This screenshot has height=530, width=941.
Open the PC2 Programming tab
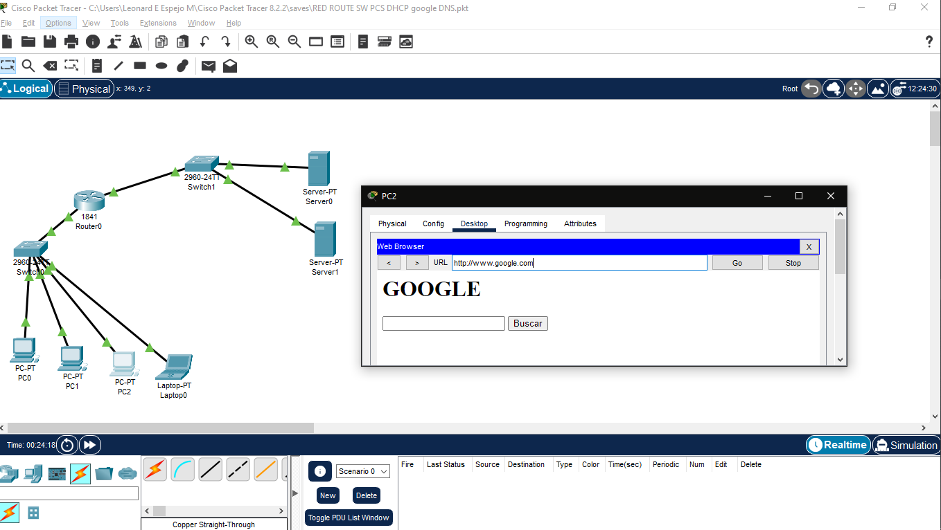click(526, 223)
